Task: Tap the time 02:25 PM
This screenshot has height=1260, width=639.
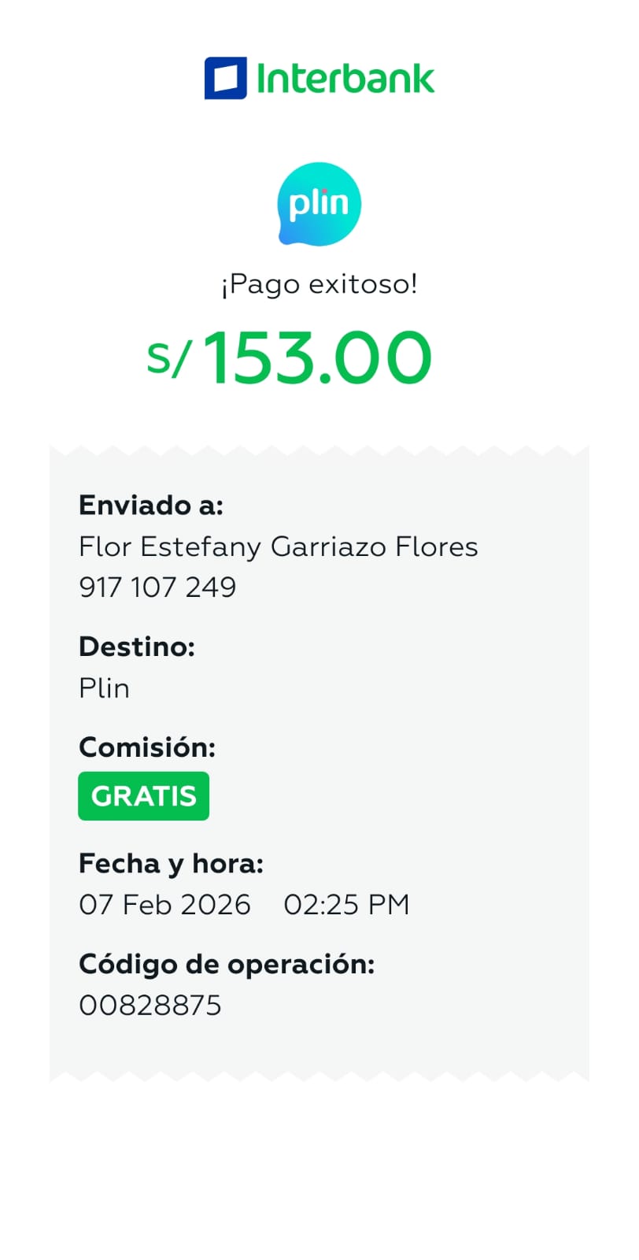Action: pyautogui.click(x=346, y=905)
